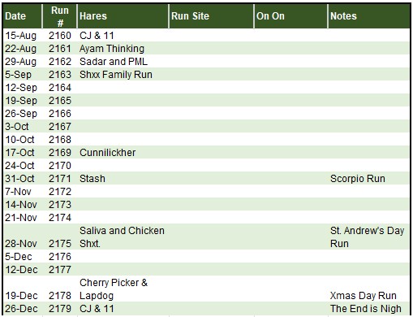Screen dimensions: 413x317
Task: Click the Run # column header
Action: pyautogui.click(x=60, y=16)
